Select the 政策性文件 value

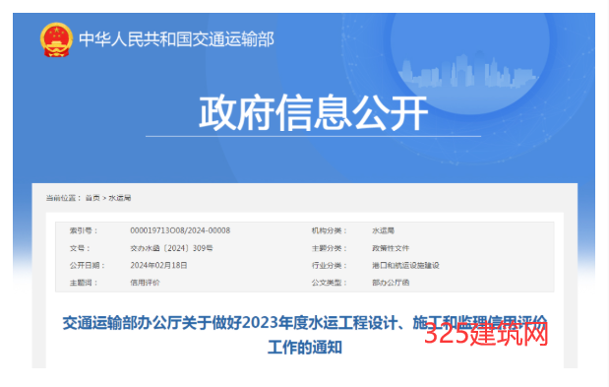[391, 248]
